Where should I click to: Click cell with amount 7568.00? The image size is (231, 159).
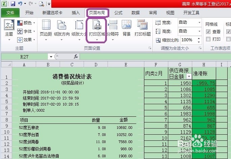point(125,142)
